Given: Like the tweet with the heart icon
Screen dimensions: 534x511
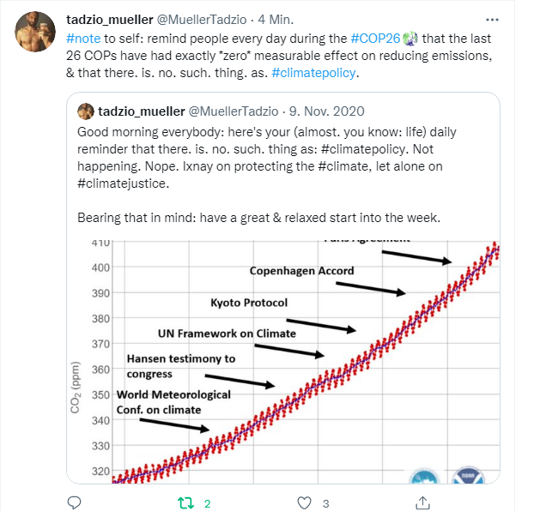Looking at the screenshot, I should coord(301,502).
